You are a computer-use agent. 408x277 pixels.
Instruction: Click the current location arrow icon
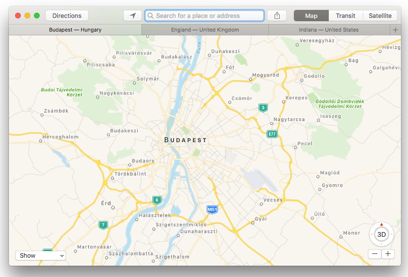tap(133, 16)
